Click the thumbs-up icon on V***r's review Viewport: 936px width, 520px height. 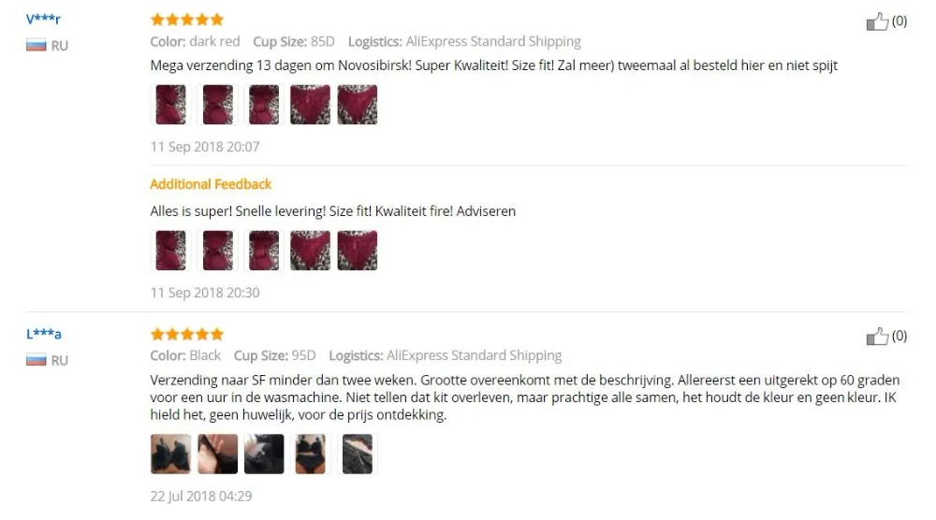click(x=877, y=22)
